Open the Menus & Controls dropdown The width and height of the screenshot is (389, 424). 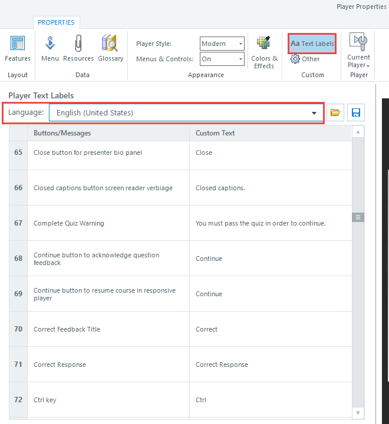pyautogui.click(x=222, y=59)
